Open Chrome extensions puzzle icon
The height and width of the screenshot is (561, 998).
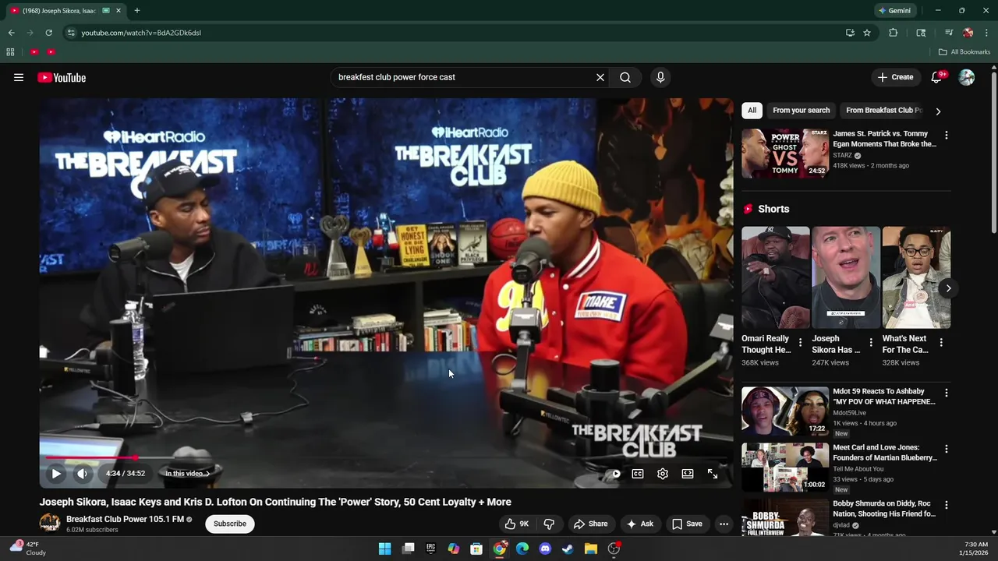[x=894, y=33]
